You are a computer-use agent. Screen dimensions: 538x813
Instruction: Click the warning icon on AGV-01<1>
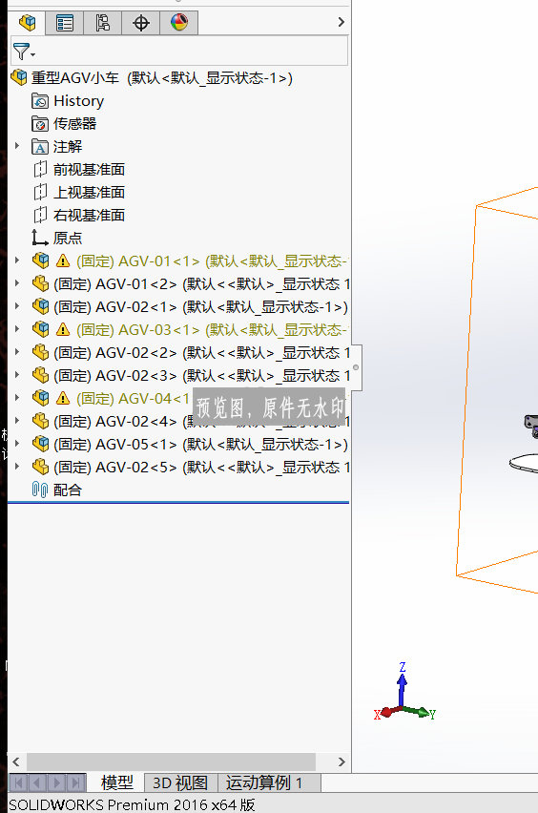63,261
